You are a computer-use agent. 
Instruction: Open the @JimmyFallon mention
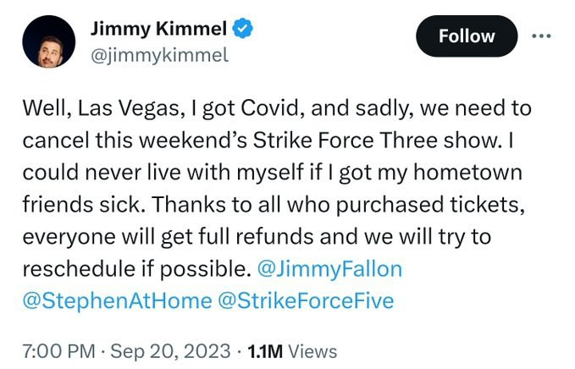tap(329, 269)
